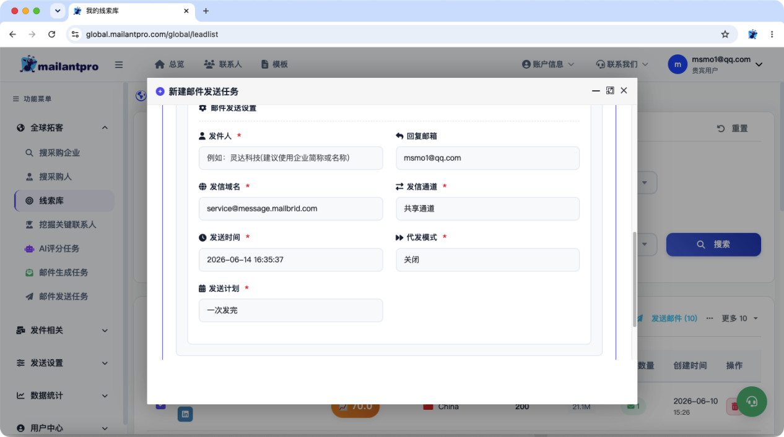The width and height of the screenshot is (784, 437).
Task: Click the exchange arrows icon beside 发信通道
Action: pyautogui.click(x=399, y=187)
